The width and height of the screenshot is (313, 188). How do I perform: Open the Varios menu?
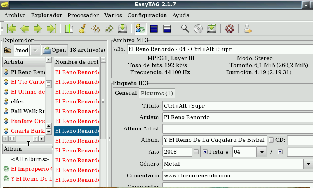pyautogui.click(x=113, y=15)
